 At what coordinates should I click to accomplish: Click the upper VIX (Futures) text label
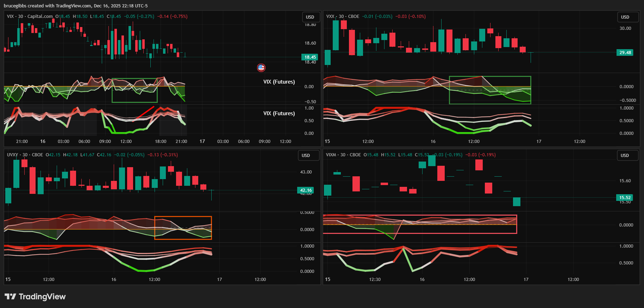point(279,82)
